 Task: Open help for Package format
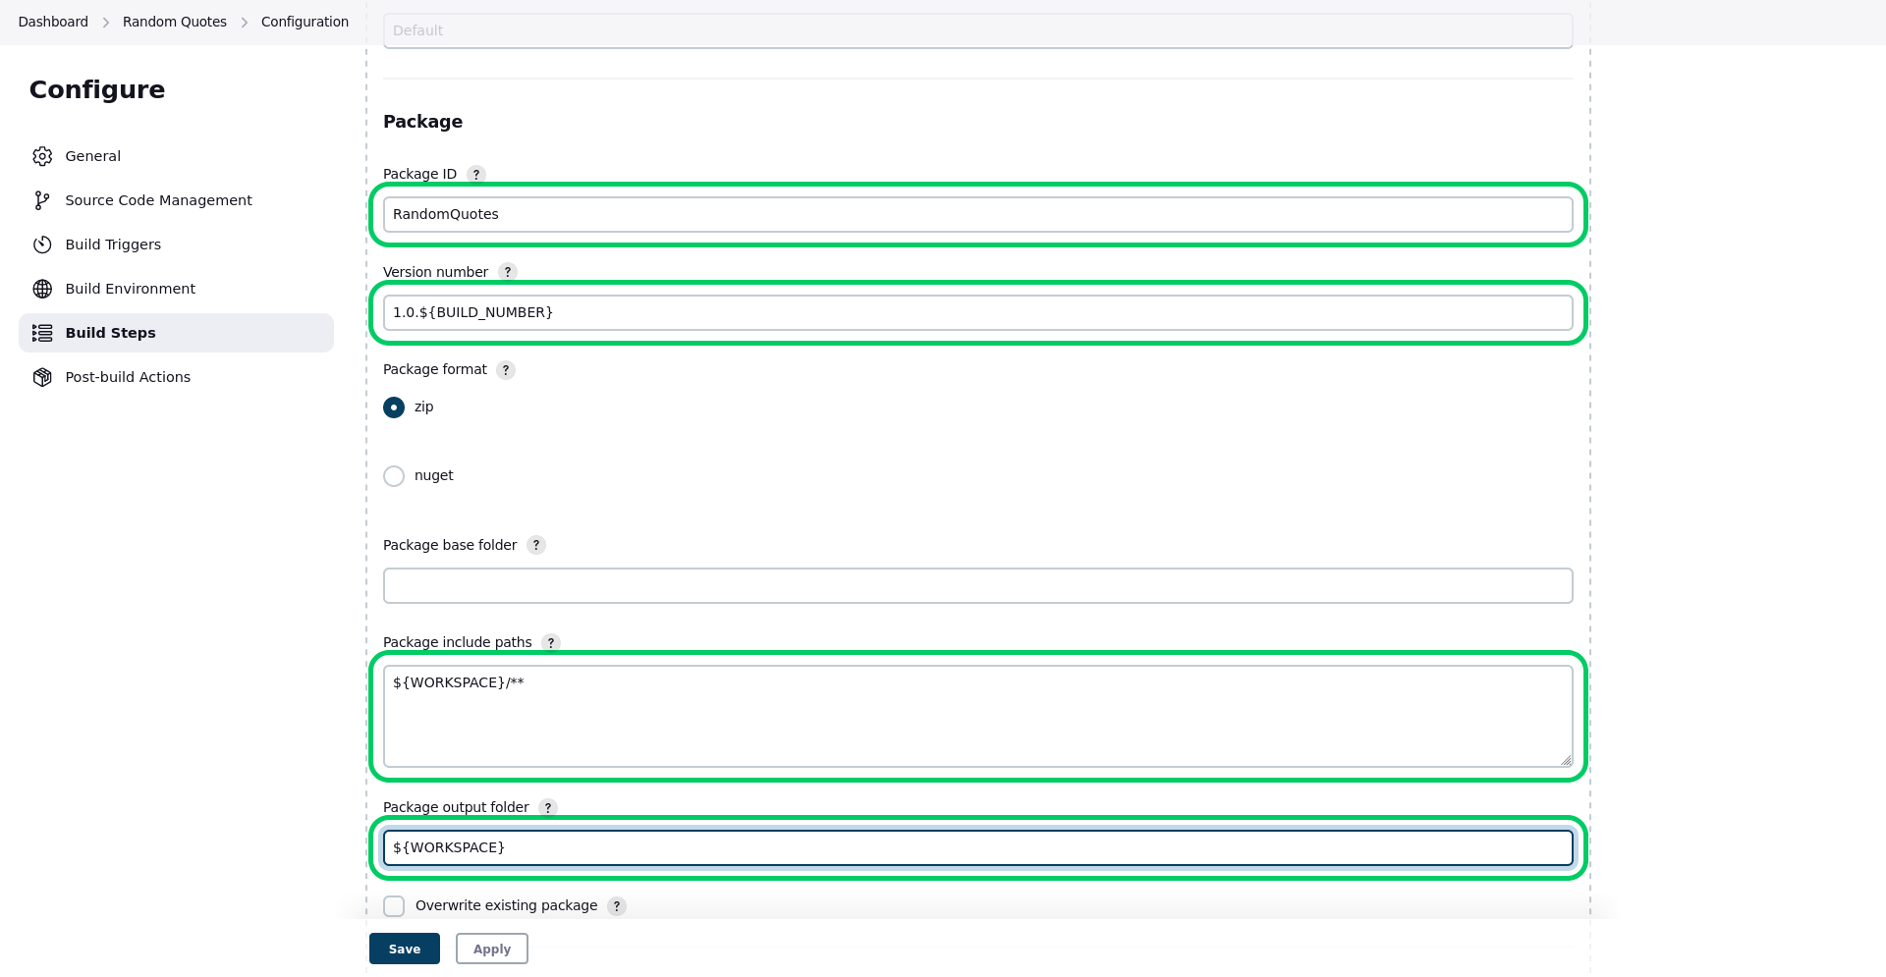pos(506,370)
